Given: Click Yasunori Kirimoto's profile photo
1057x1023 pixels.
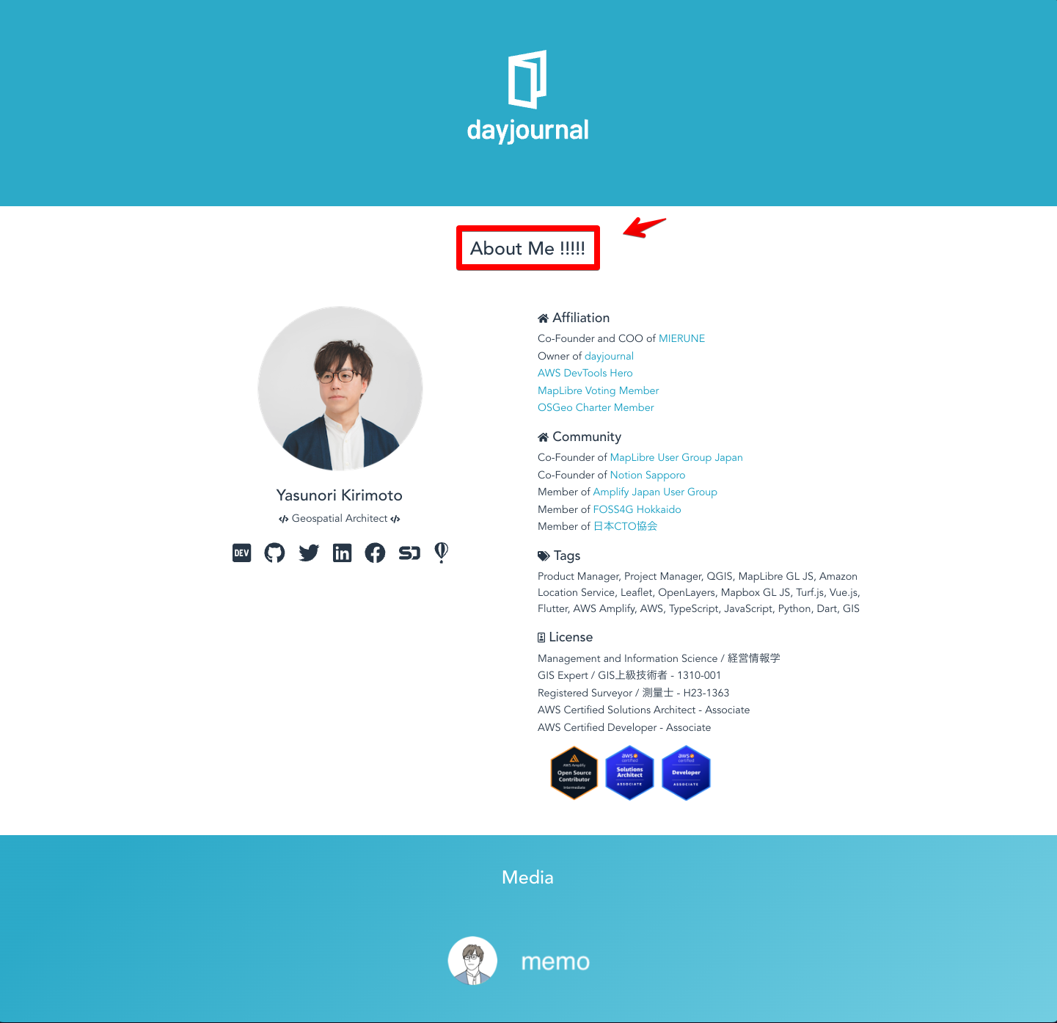Looking at the screenshot, I should [340, 388].
